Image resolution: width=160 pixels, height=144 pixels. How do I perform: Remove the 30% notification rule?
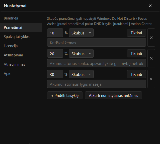point(151,79)
